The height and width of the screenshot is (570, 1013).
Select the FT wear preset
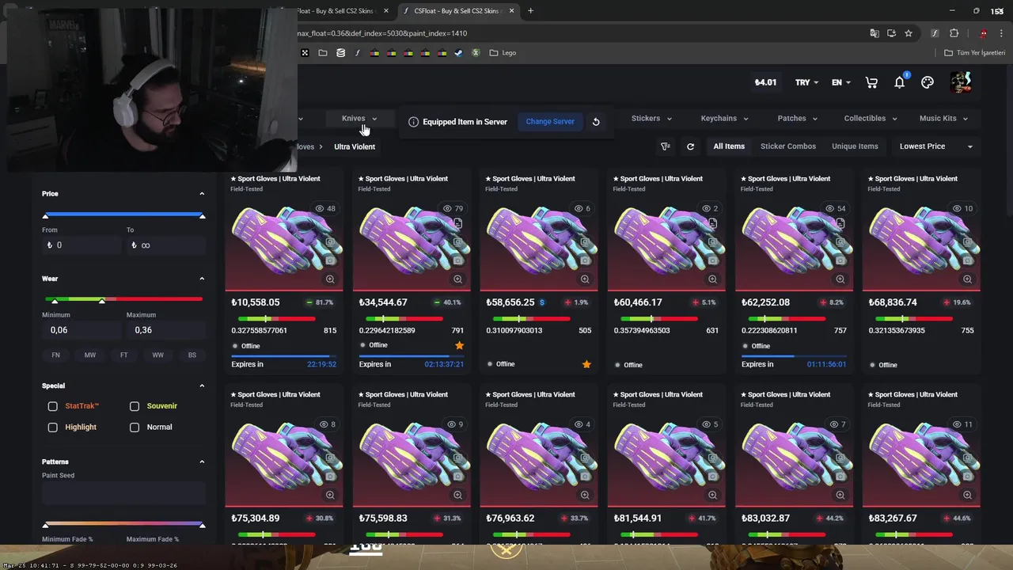[123, 355]
